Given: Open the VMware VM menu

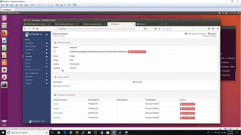Looking at the screenshot, I should pyautogui.click(x=17, y=5).
